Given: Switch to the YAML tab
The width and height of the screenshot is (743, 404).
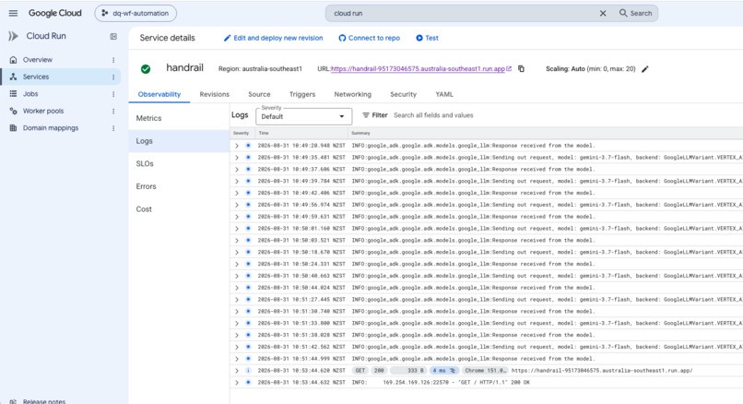Looking at the screenshot, I should (x=444, y=94).
